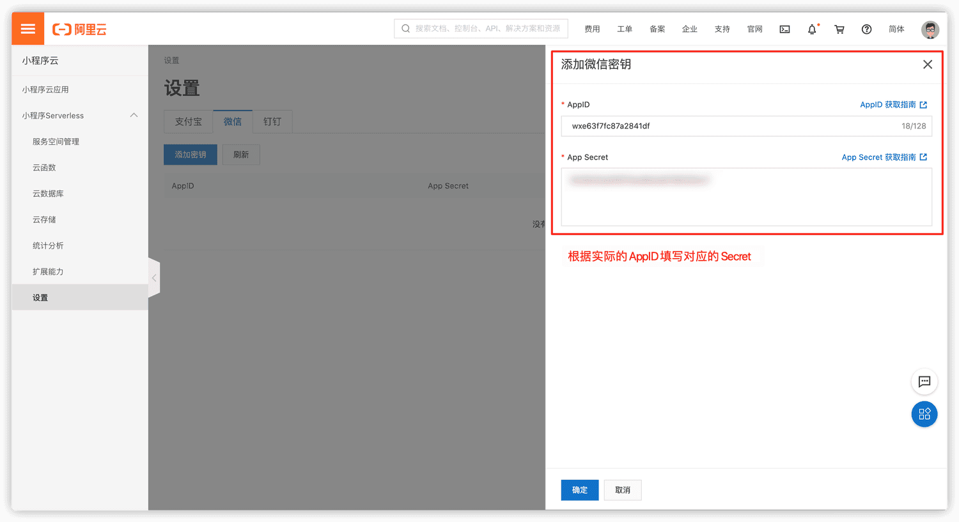The width and height of the screenshot is (959, 522).
Task: Open the hamburger main menu
Action: pos(27,29)
